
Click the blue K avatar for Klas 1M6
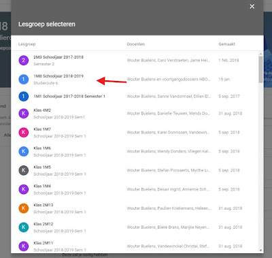pos(23,151)
